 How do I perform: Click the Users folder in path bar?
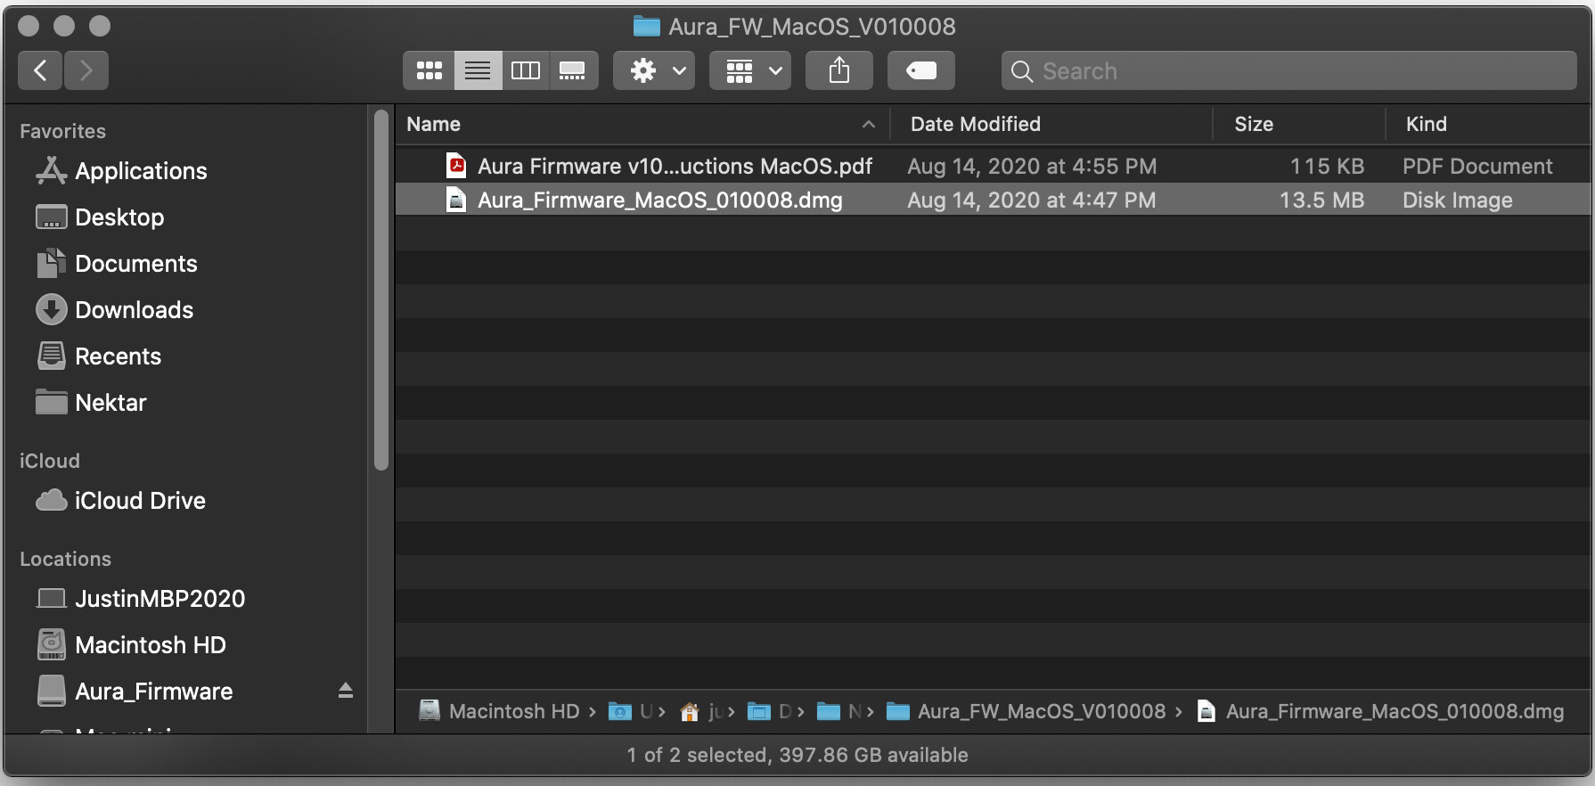pyautogui.click(x=630, y=711)
